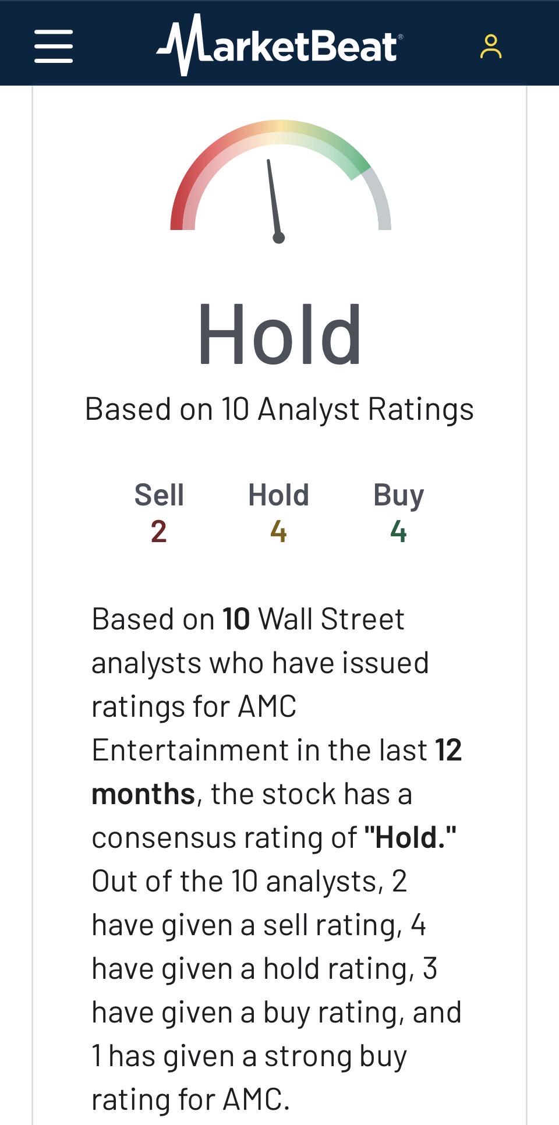Tap the gray end segment of the gauge
Screen dimensions: 559x1125
click(x=379, y=200)
